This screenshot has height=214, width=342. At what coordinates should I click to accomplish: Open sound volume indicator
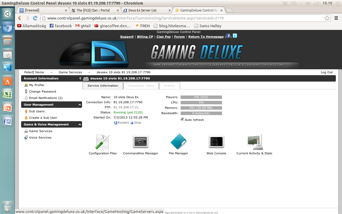point(316,3)
